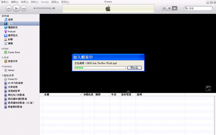Click the Cover Flow resize handle

coord(128,91)
